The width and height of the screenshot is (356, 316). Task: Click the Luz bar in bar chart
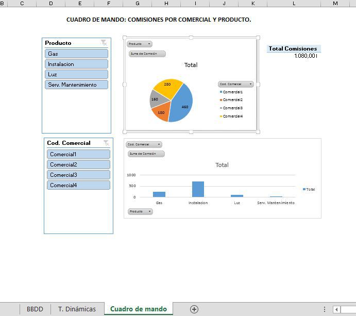[x=237, y=196]
